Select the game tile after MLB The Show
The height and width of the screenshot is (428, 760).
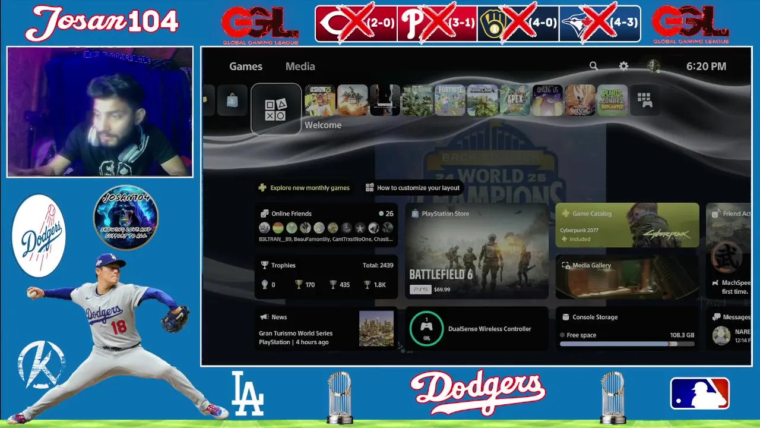(x=352, y=100)
